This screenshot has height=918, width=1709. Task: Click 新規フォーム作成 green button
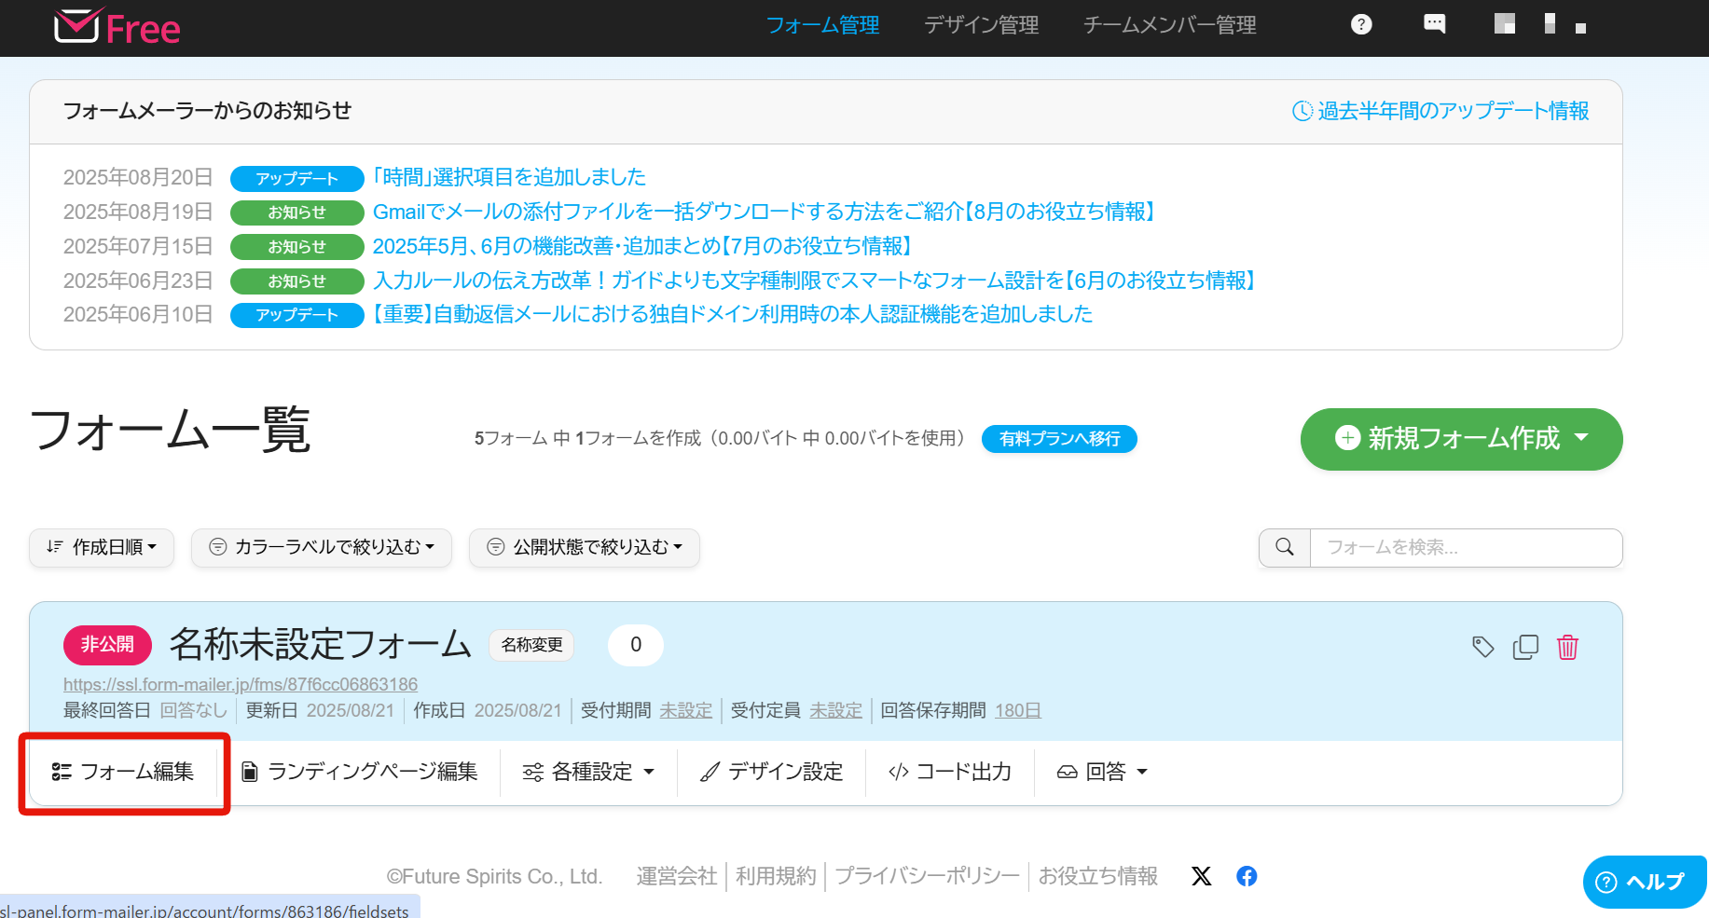tap(1460, 439)
